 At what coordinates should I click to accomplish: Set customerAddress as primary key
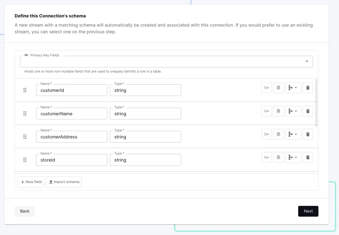[x=267, y=134]
